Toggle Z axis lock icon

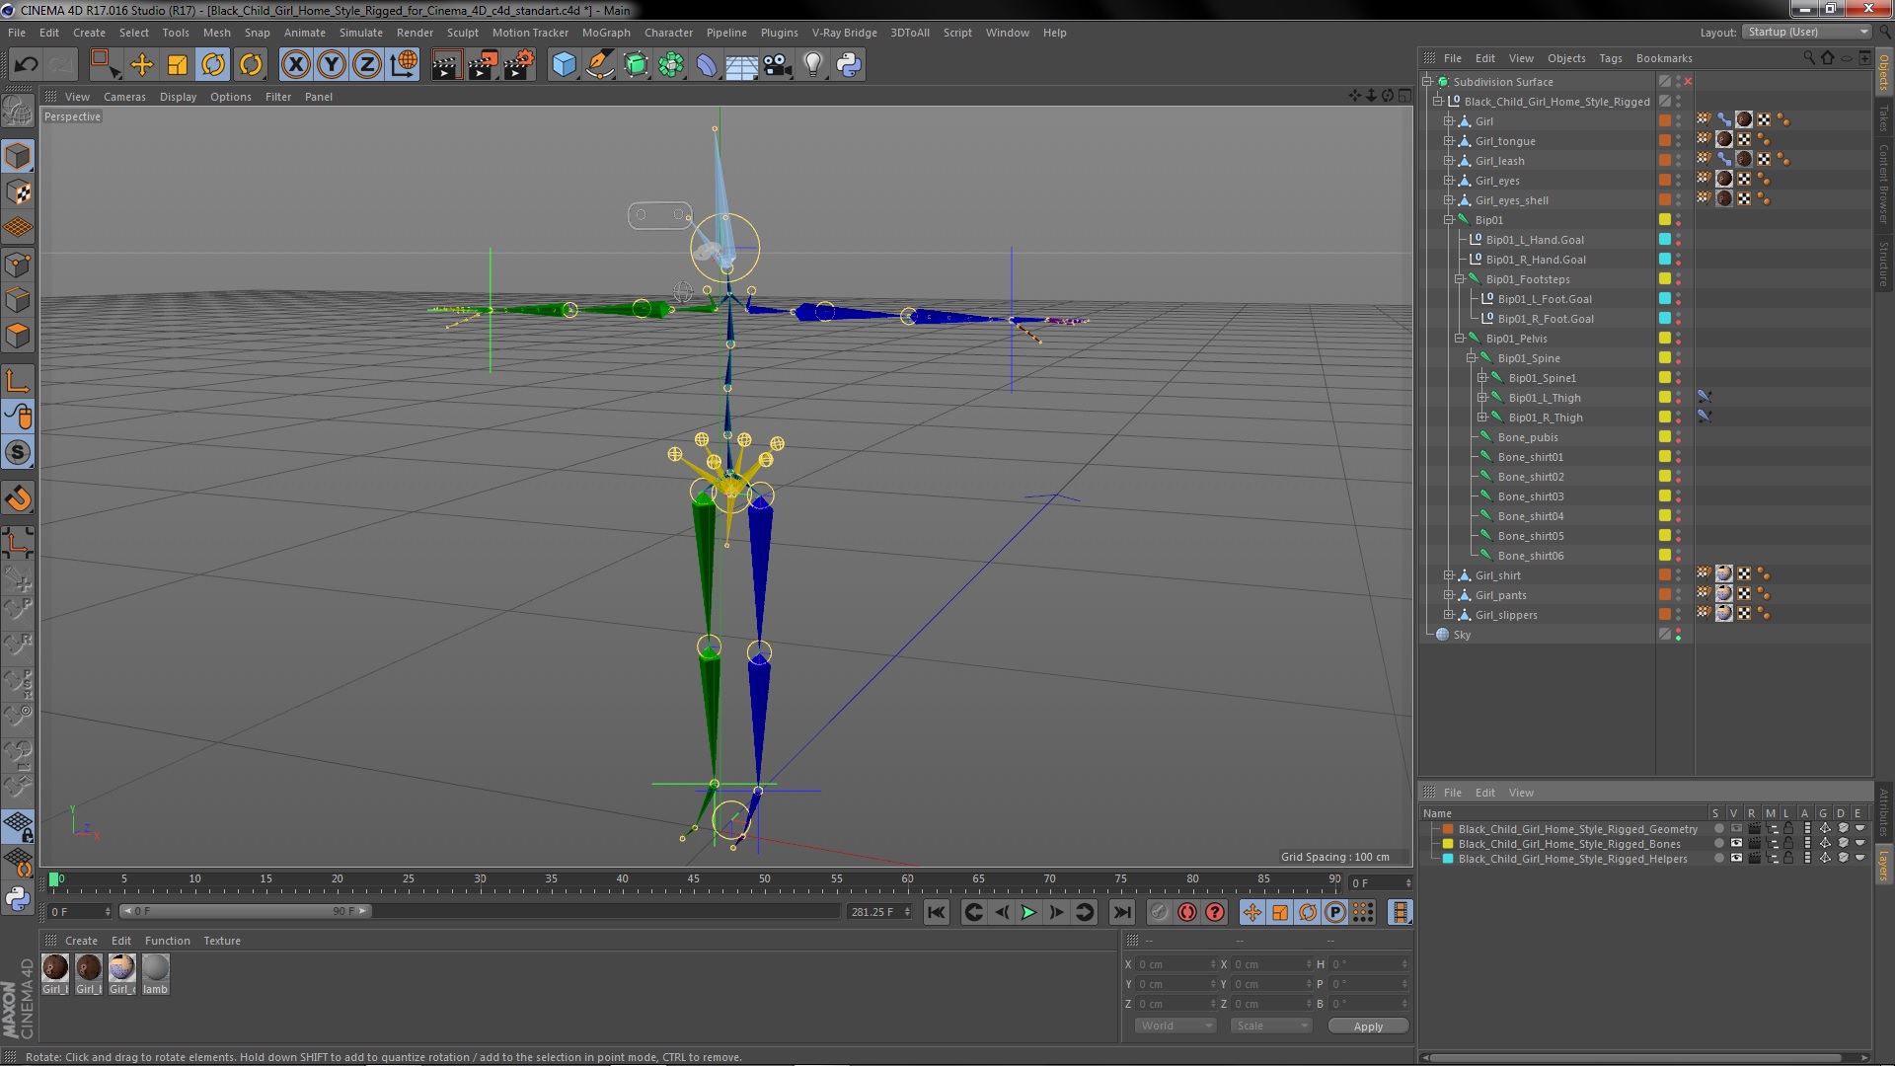point(367,65)
